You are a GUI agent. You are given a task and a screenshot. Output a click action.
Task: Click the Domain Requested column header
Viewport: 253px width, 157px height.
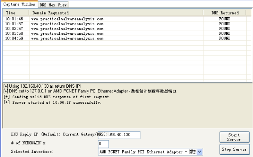click(x=116, y=13)
